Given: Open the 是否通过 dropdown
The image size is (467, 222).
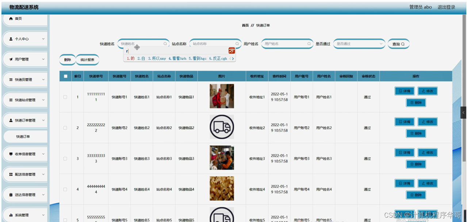Looking at the screenshot, I should tap(359, 44).
